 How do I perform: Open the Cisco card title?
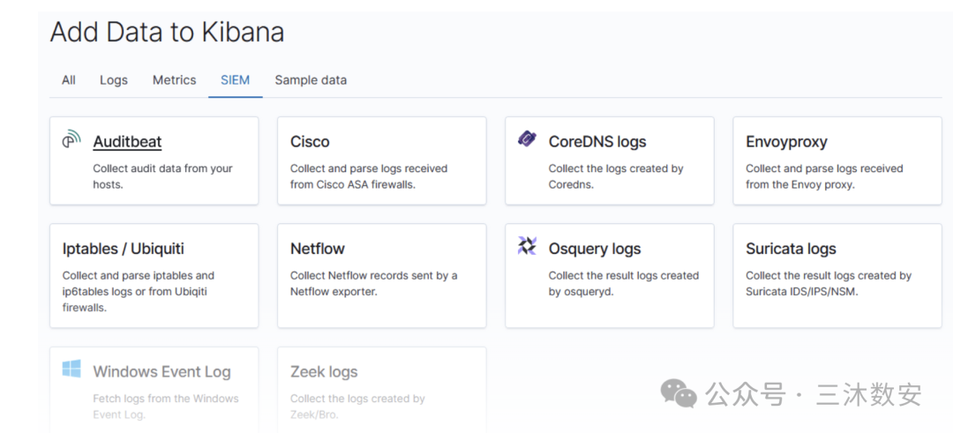[x=310, y=141]
